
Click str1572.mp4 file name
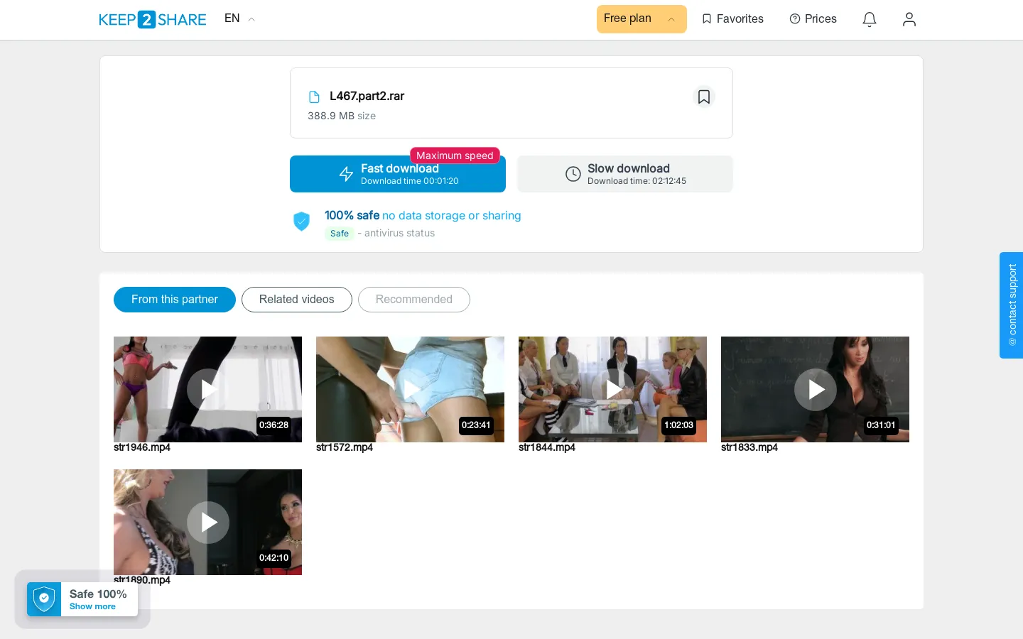[345, 447]
